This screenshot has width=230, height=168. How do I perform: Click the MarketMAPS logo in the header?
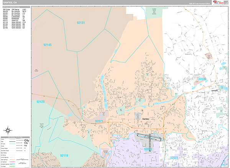(220, 2)
